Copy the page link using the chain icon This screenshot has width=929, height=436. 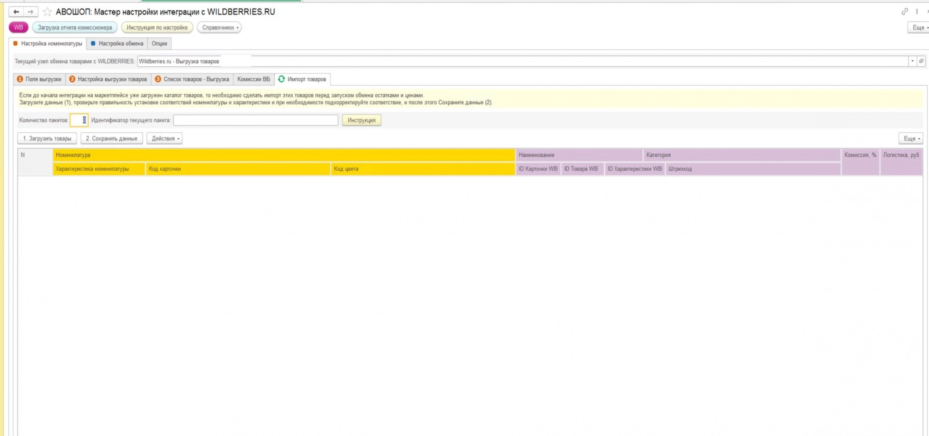pos(905,12)
